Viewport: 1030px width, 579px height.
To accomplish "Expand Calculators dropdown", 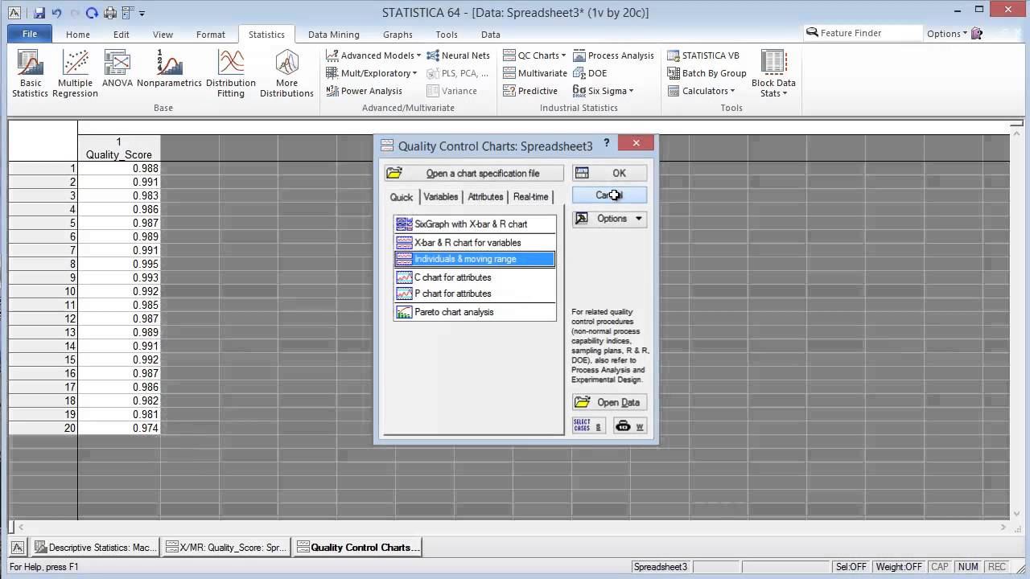I will point(701,91).
